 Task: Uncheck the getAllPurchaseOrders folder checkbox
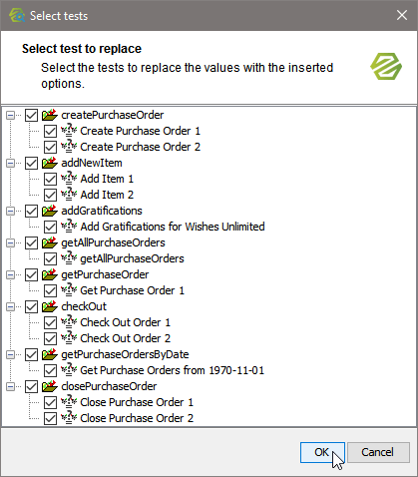coord(32,242)
